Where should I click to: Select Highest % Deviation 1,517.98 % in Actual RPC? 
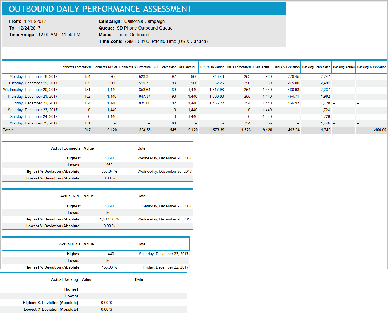coord(109,219)
